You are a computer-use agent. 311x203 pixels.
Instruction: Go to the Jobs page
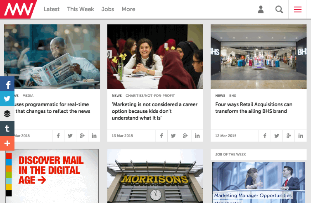coord(108,9)
